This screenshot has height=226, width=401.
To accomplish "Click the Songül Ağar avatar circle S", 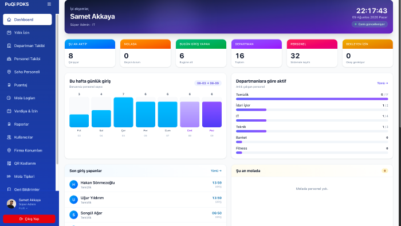I will coord(74,215).
